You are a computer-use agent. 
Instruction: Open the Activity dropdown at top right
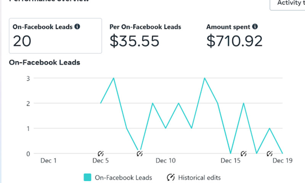point(288,3)
